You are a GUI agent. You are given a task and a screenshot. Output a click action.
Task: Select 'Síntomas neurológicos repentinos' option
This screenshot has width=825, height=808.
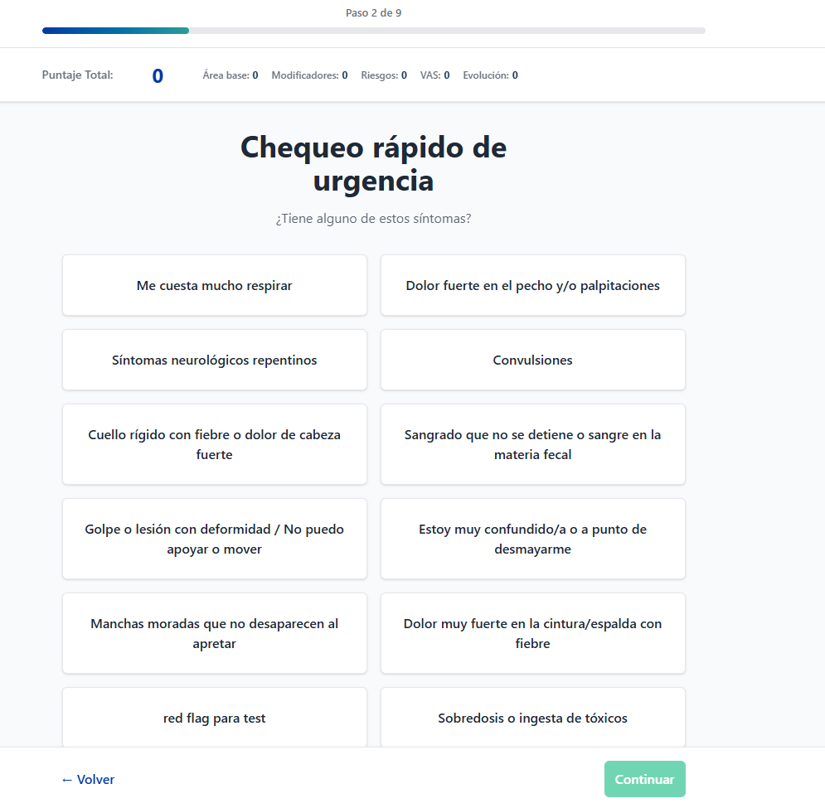(214, 360)
